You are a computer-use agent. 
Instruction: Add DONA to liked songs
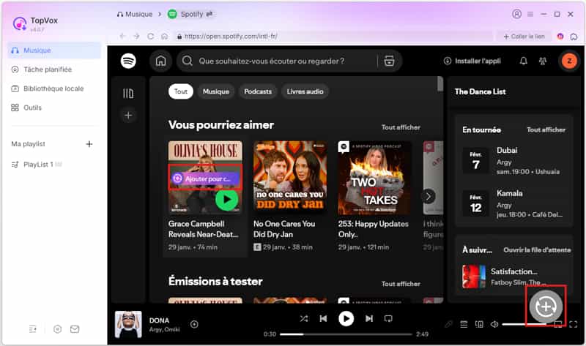[x=194, y=324]
